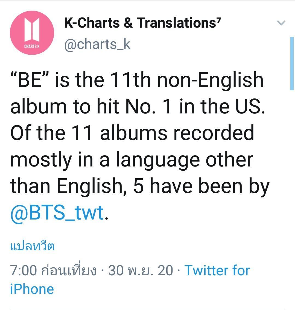295x310 pixels.
Task: Click the line "mostly in a language other"
Action: (x=132, y=159)
